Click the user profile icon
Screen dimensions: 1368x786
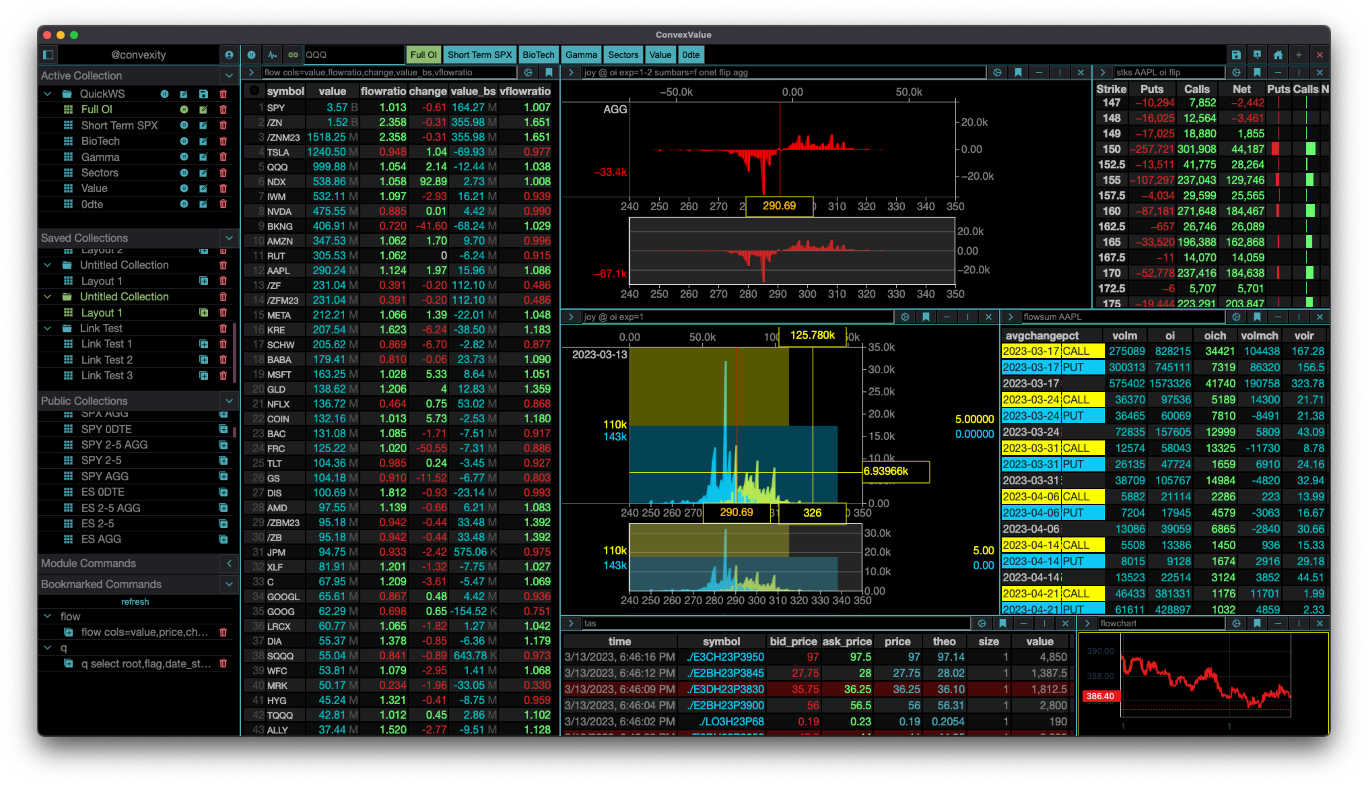pyautogui.click(x=229, y=55)
